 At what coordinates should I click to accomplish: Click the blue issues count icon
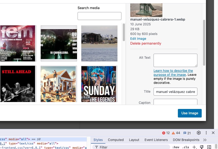(185, 133)
